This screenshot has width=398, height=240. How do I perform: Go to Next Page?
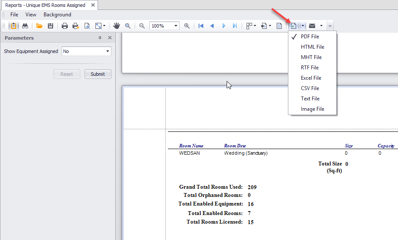(224, 26)
